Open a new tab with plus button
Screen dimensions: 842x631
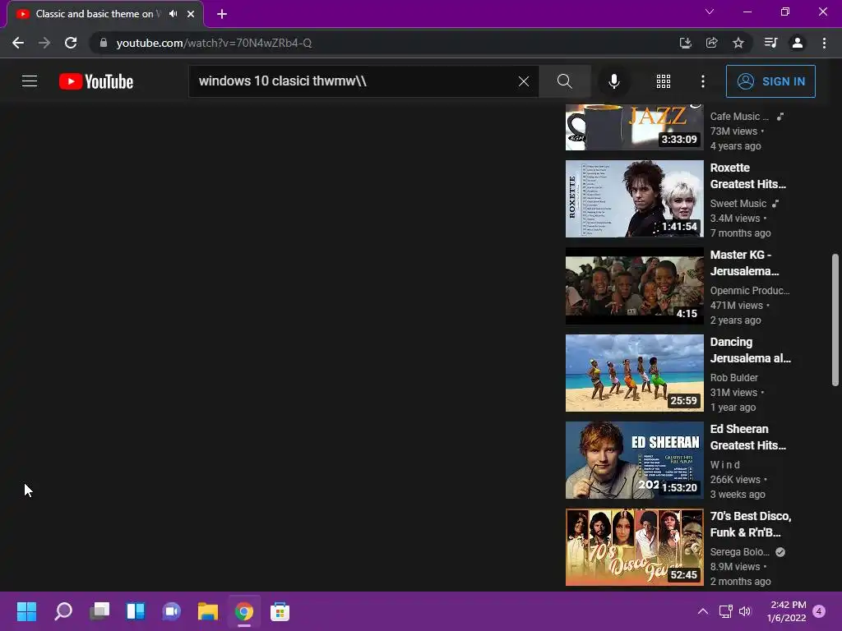click(222, 14)
